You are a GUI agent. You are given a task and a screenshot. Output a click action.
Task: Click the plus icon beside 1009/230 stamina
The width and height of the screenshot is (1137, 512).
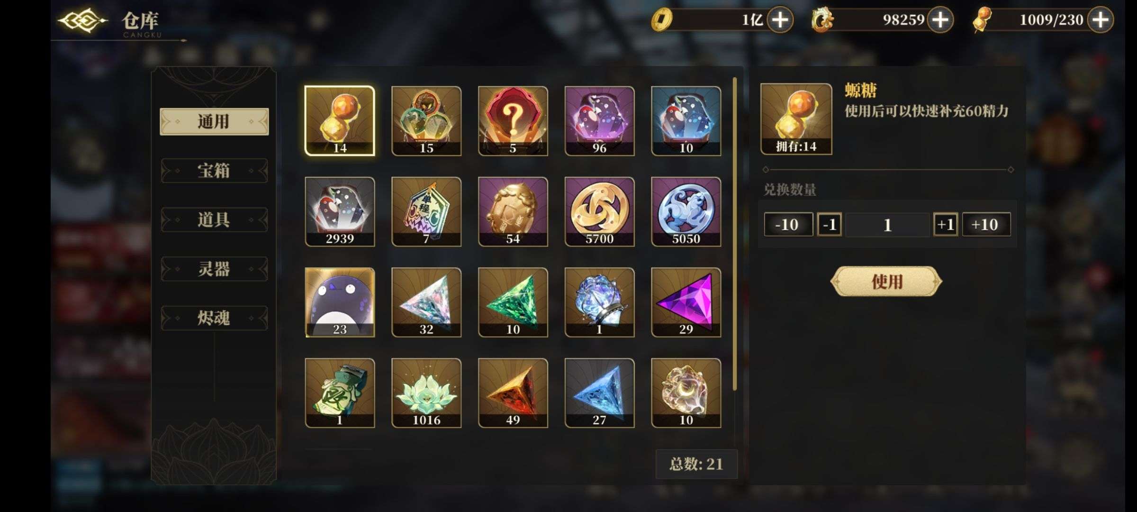coord(1100,20)
